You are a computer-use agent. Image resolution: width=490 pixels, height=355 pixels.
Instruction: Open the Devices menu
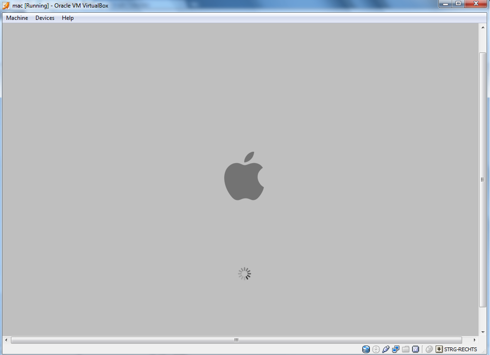pos(44,18)
